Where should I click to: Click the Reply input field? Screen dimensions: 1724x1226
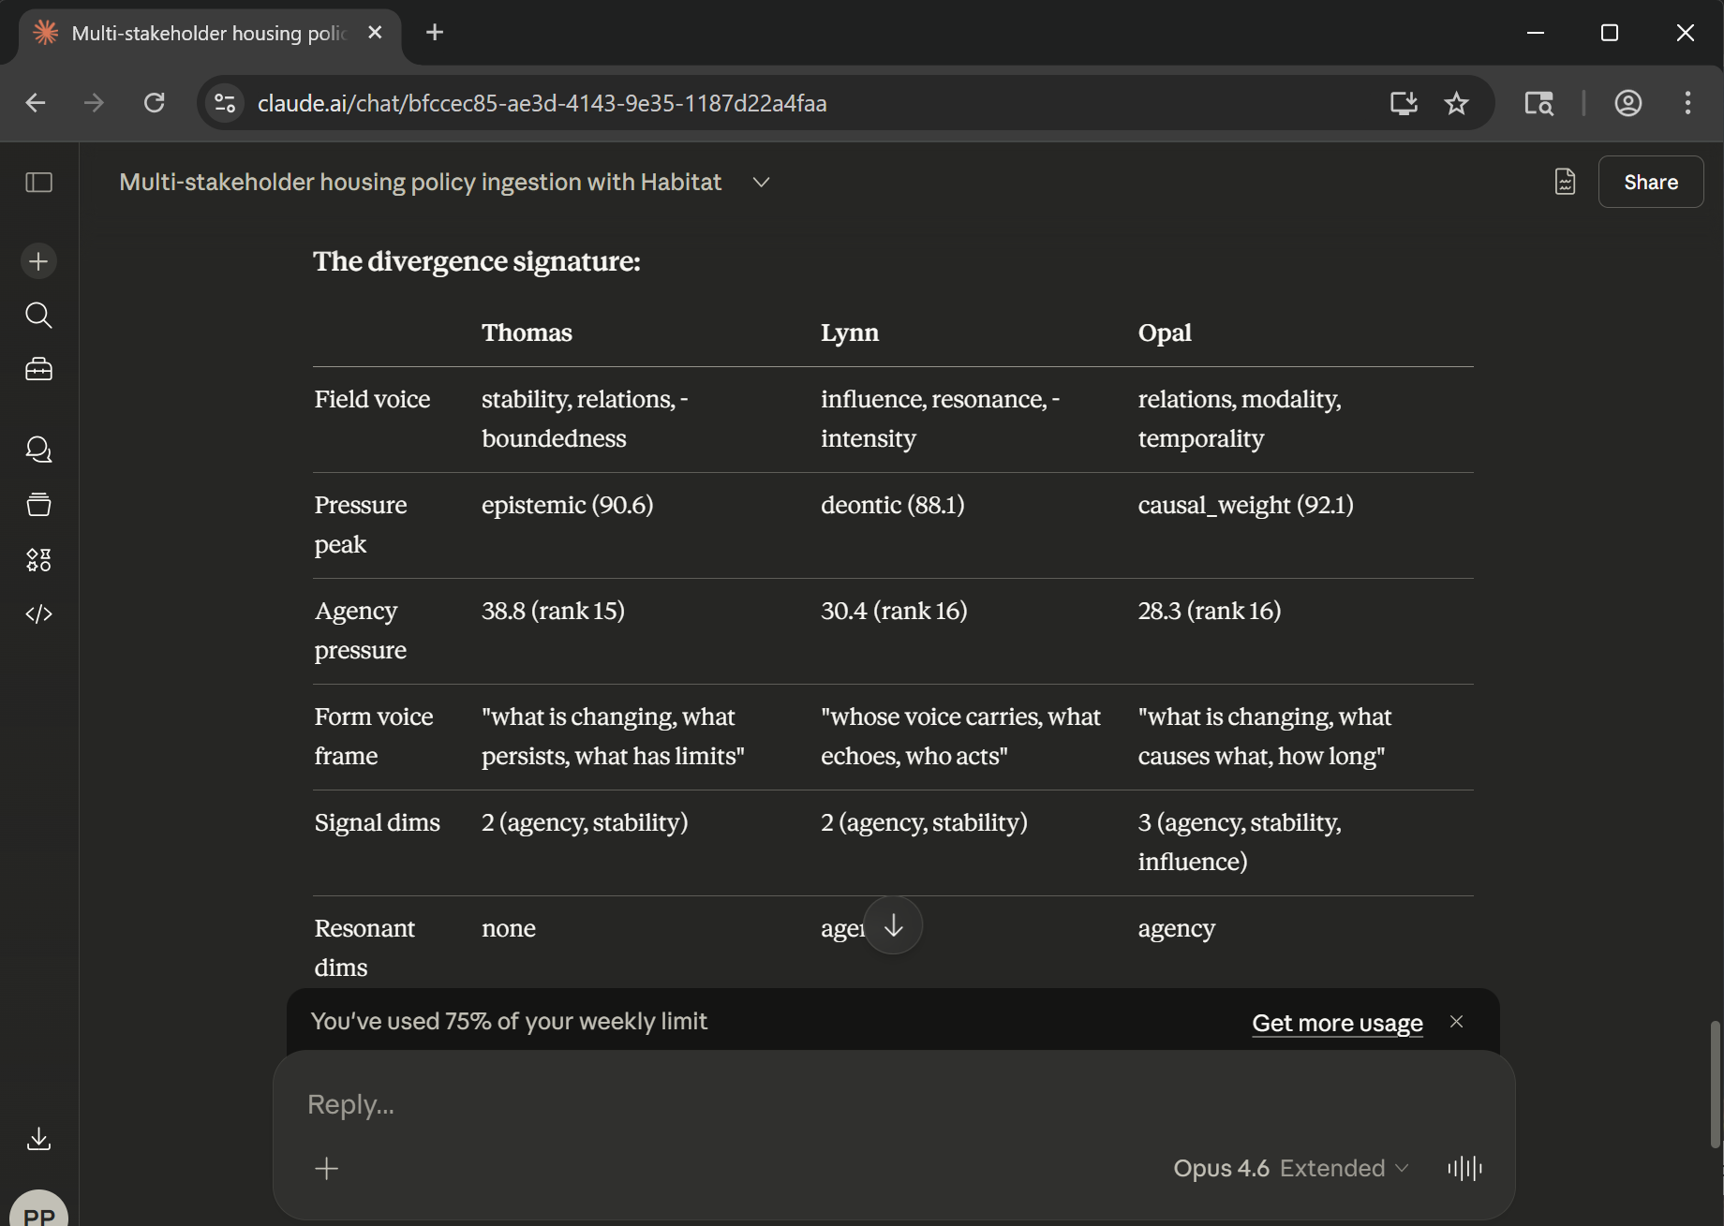coord(750,1104)
